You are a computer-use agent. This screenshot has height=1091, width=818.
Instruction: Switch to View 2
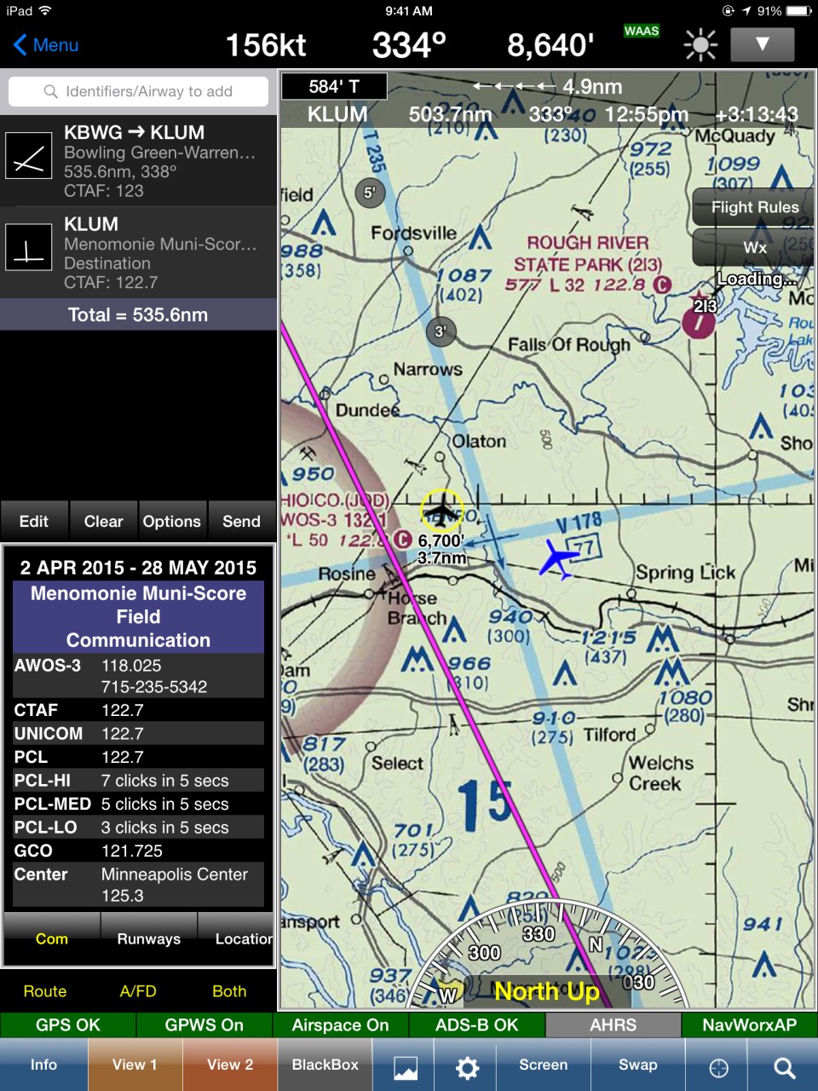pos(230,1065)
